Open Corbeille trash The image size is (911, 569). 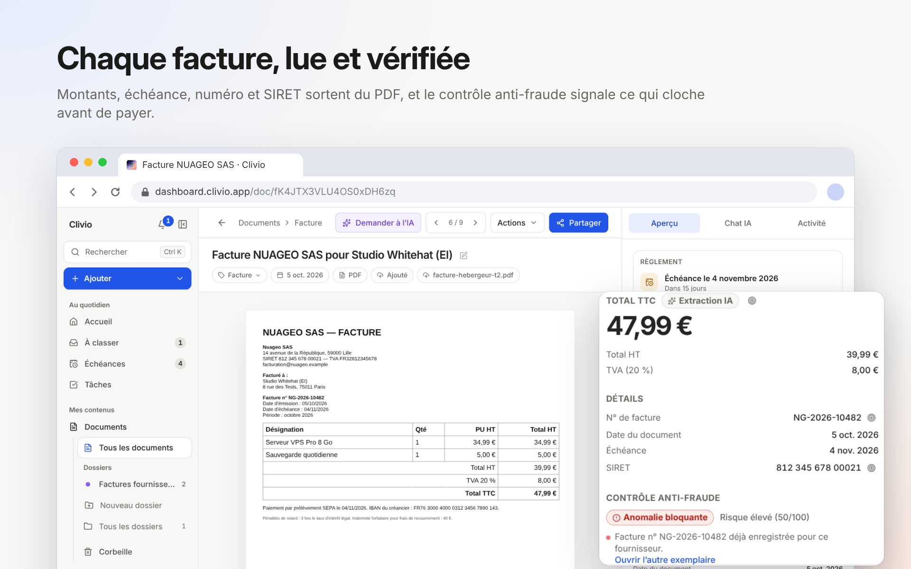[x=135, y=552]
